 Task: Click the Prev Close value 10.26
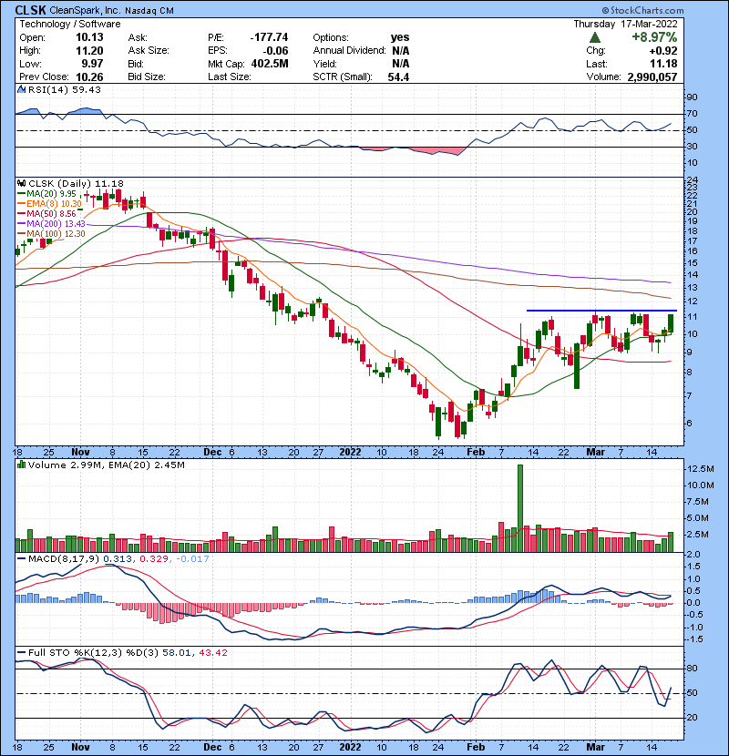[x=89, y=77]
